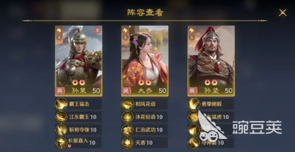Open 大乔 hero card portrait
This screenshot has width=295, height=152.
click(145, 61)
